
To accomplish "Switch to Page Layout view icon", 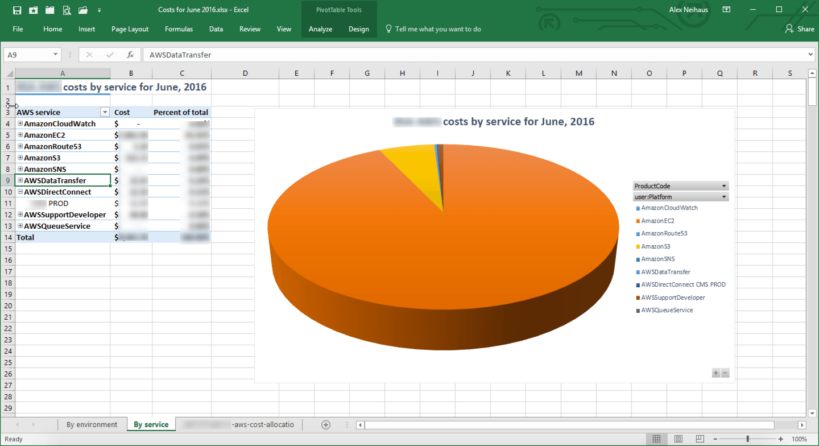I will [x=678, y=439].
